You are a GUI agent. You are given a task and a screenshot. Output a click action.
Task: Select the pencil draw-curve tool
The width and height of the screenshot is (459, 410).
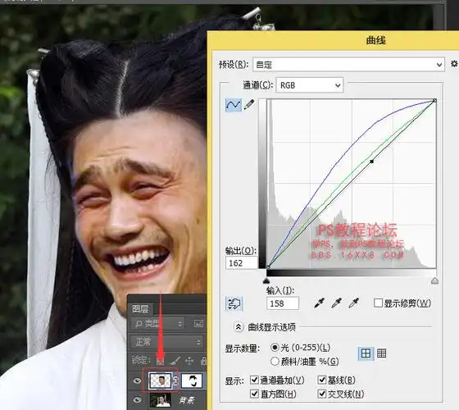coord(249,105)
